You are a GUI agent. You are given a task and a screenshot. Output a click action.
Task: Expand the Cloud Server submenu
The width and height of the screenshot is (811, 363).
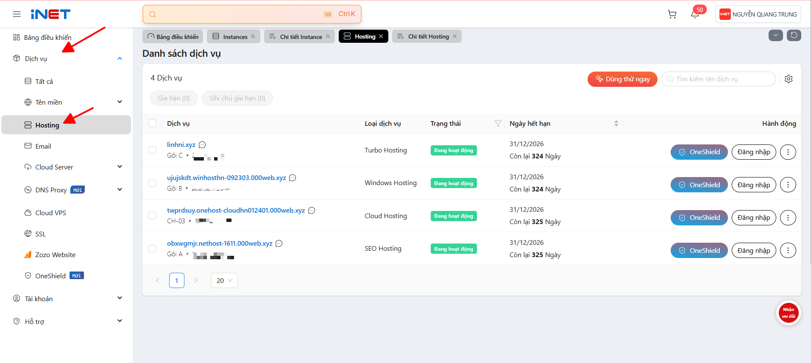click(x=120, y=167)
